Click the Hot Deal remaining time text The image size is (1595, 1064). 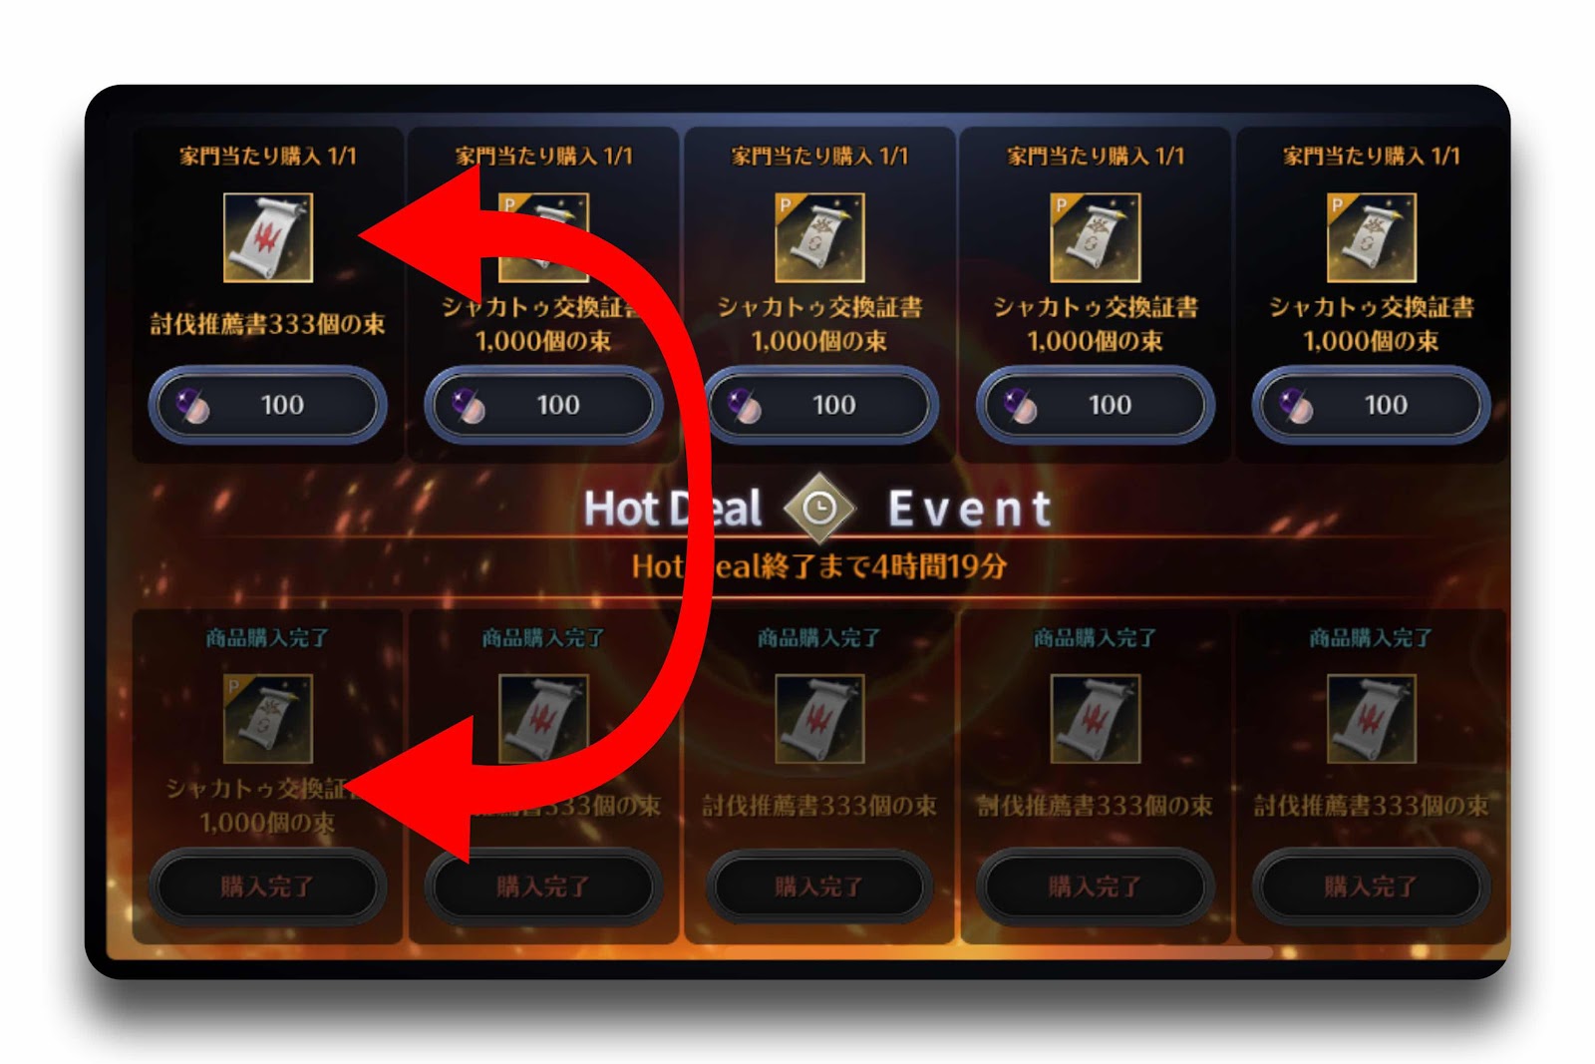click(x=819, y=566)
